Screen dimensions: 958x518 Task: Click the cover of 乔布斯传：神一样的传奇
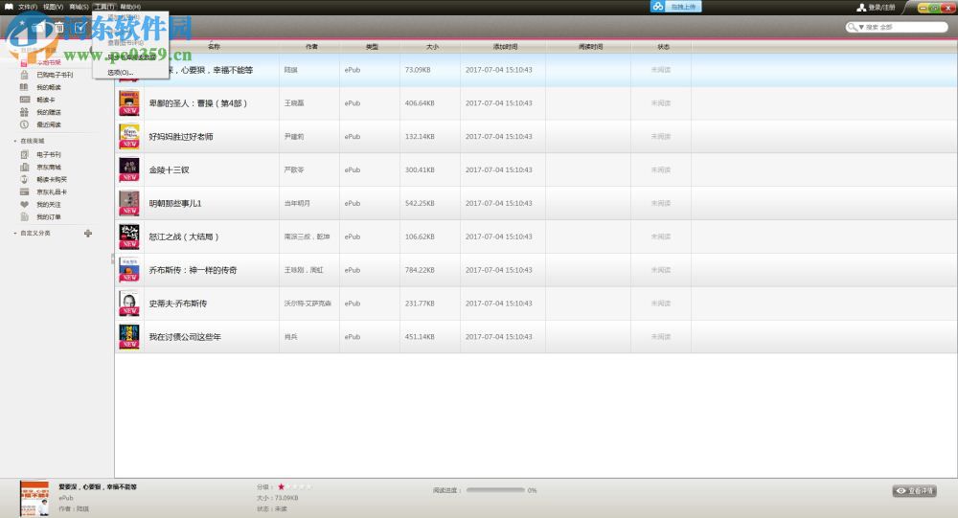coord(129,270)
